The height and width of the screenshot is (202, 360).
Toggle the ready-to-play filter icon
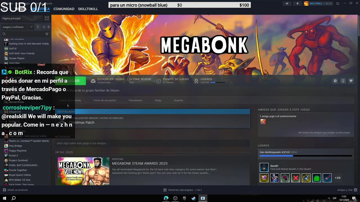tap(49, 27)
